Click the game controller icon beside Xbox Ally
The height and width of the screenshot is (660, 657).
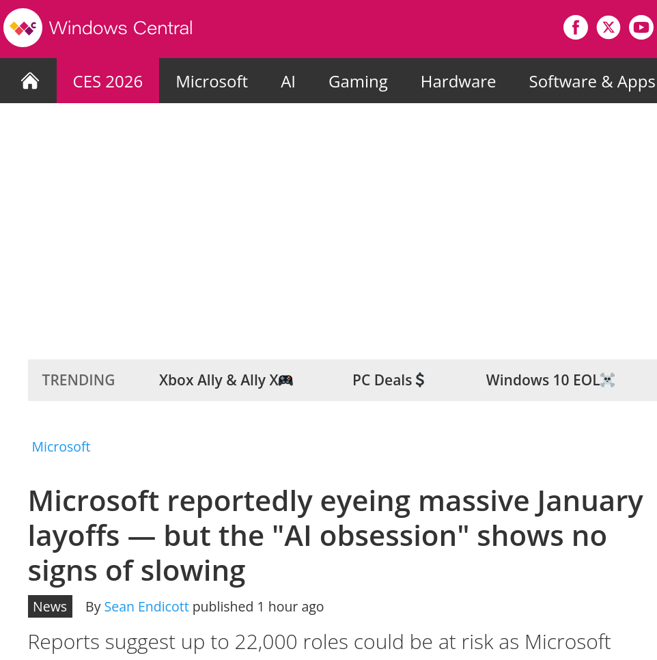click(285, 380)
